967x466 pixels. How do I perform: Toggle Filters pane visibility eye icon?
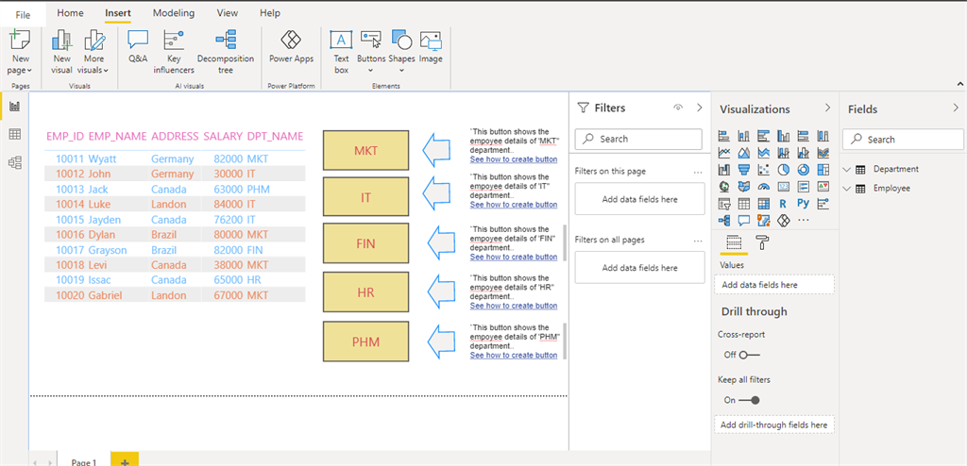[x=678, y=108]
